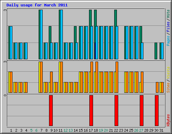The height and width of the screenshot is (134, 172).
Task: Click the day label '18' on the axis
Action: coord(96,130)
